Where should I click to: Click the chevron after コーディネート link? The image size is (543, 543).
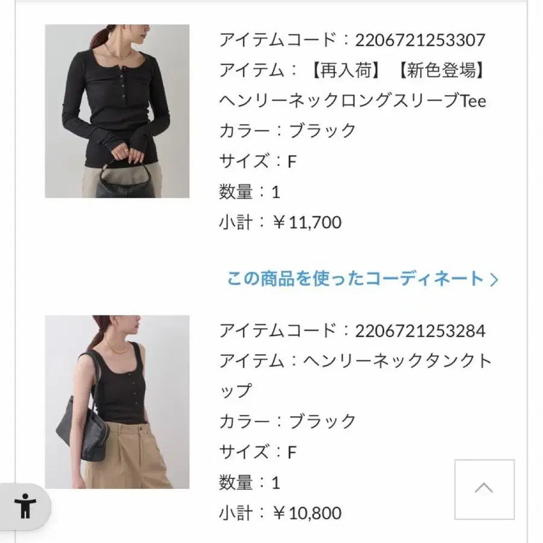point(494,279)
